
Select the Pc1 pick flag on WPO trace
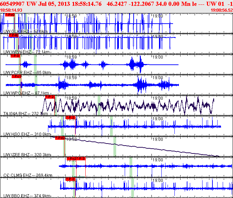click(x=16, y=76)
